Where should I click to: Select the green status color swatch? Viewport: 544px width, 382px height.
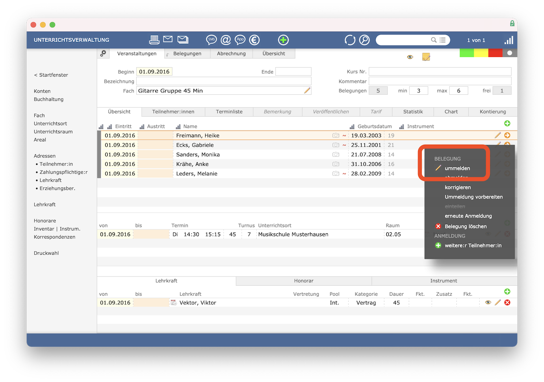click(x=467, y=53)
